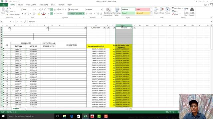Screen dimensions: 213x119
Task: Open Sort & Filter menu
Action: point(186,12)
